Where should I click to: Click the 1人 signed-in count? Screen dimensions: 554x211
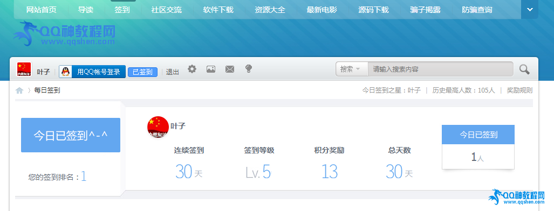click(478, 157)
